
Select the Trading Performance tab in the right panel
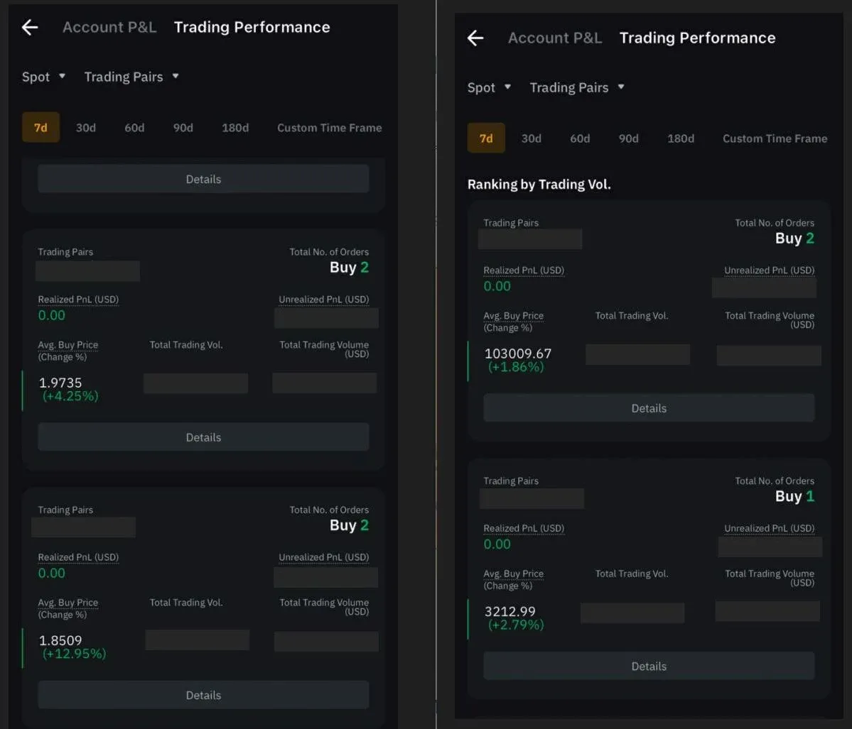[x=697, y=38]
